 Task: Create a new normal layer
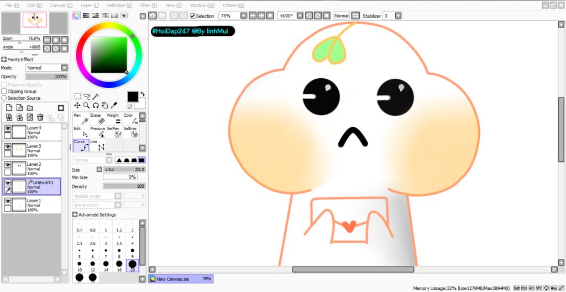pos(9,108)
